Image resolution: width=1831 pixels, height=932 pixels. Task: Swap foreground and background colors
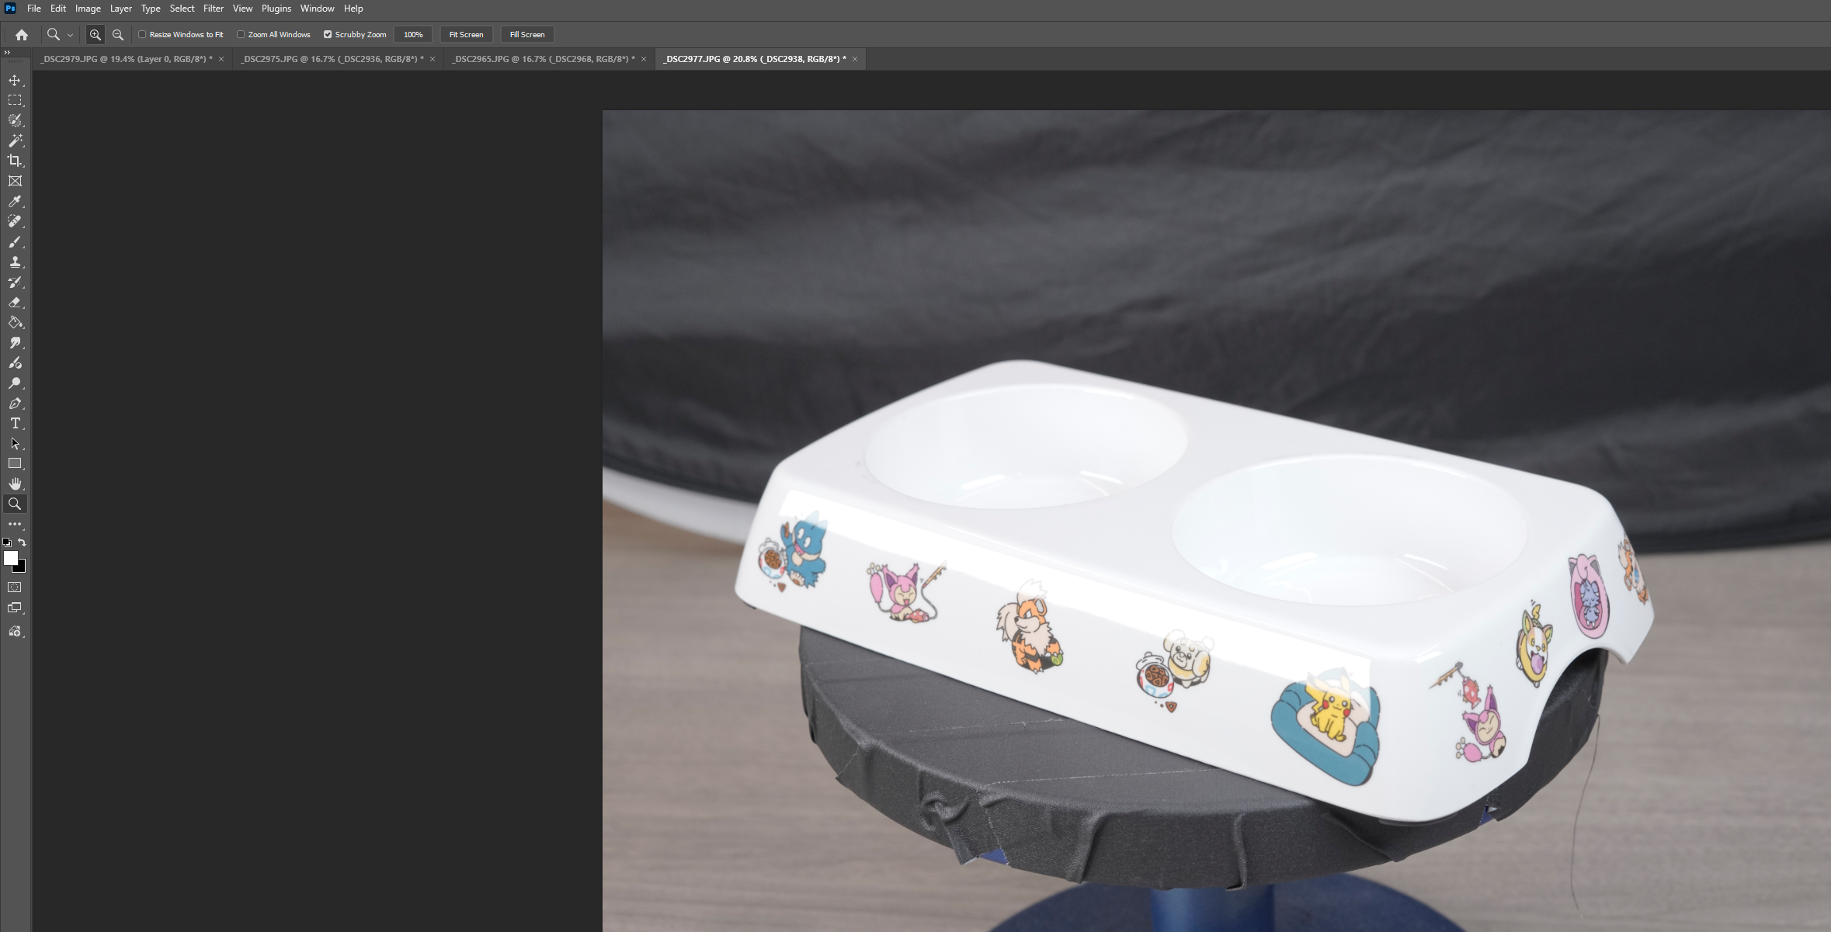pos(22,542)
